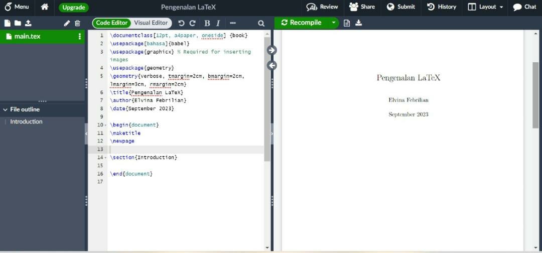Click the \documentclass line in editor

click(x=179, y=36)
